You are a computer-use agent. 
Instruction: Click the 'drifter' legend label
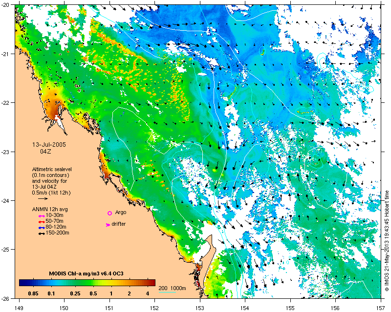point(119,224)
